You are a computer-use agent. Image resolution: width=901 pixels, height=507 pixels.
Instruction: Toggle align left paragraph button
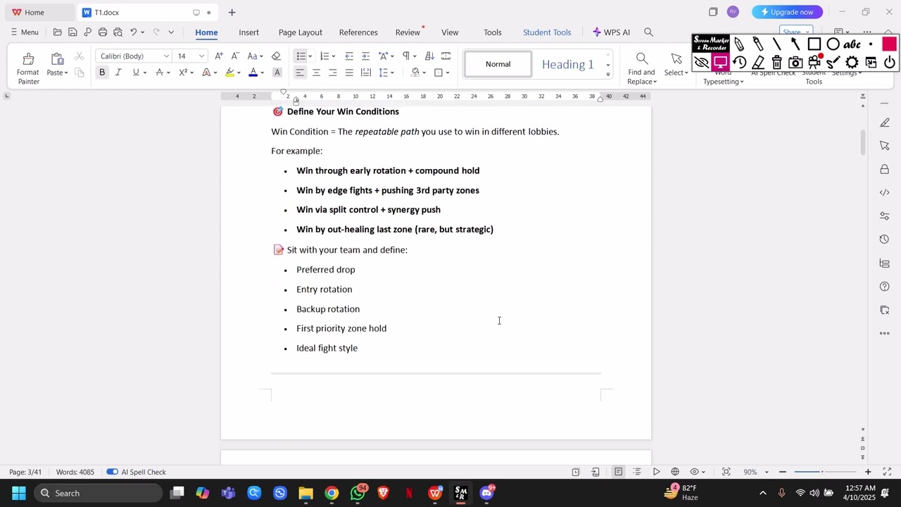tap(300, 73)
